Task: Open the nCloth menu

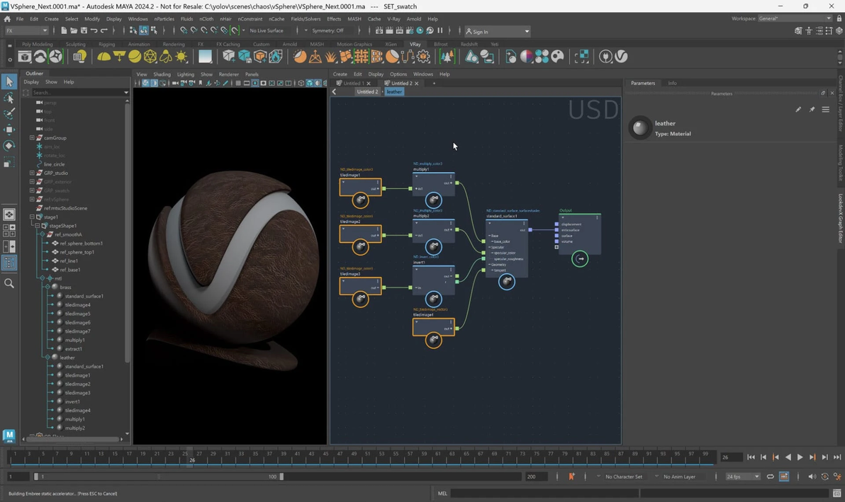Action: [206, 19]
